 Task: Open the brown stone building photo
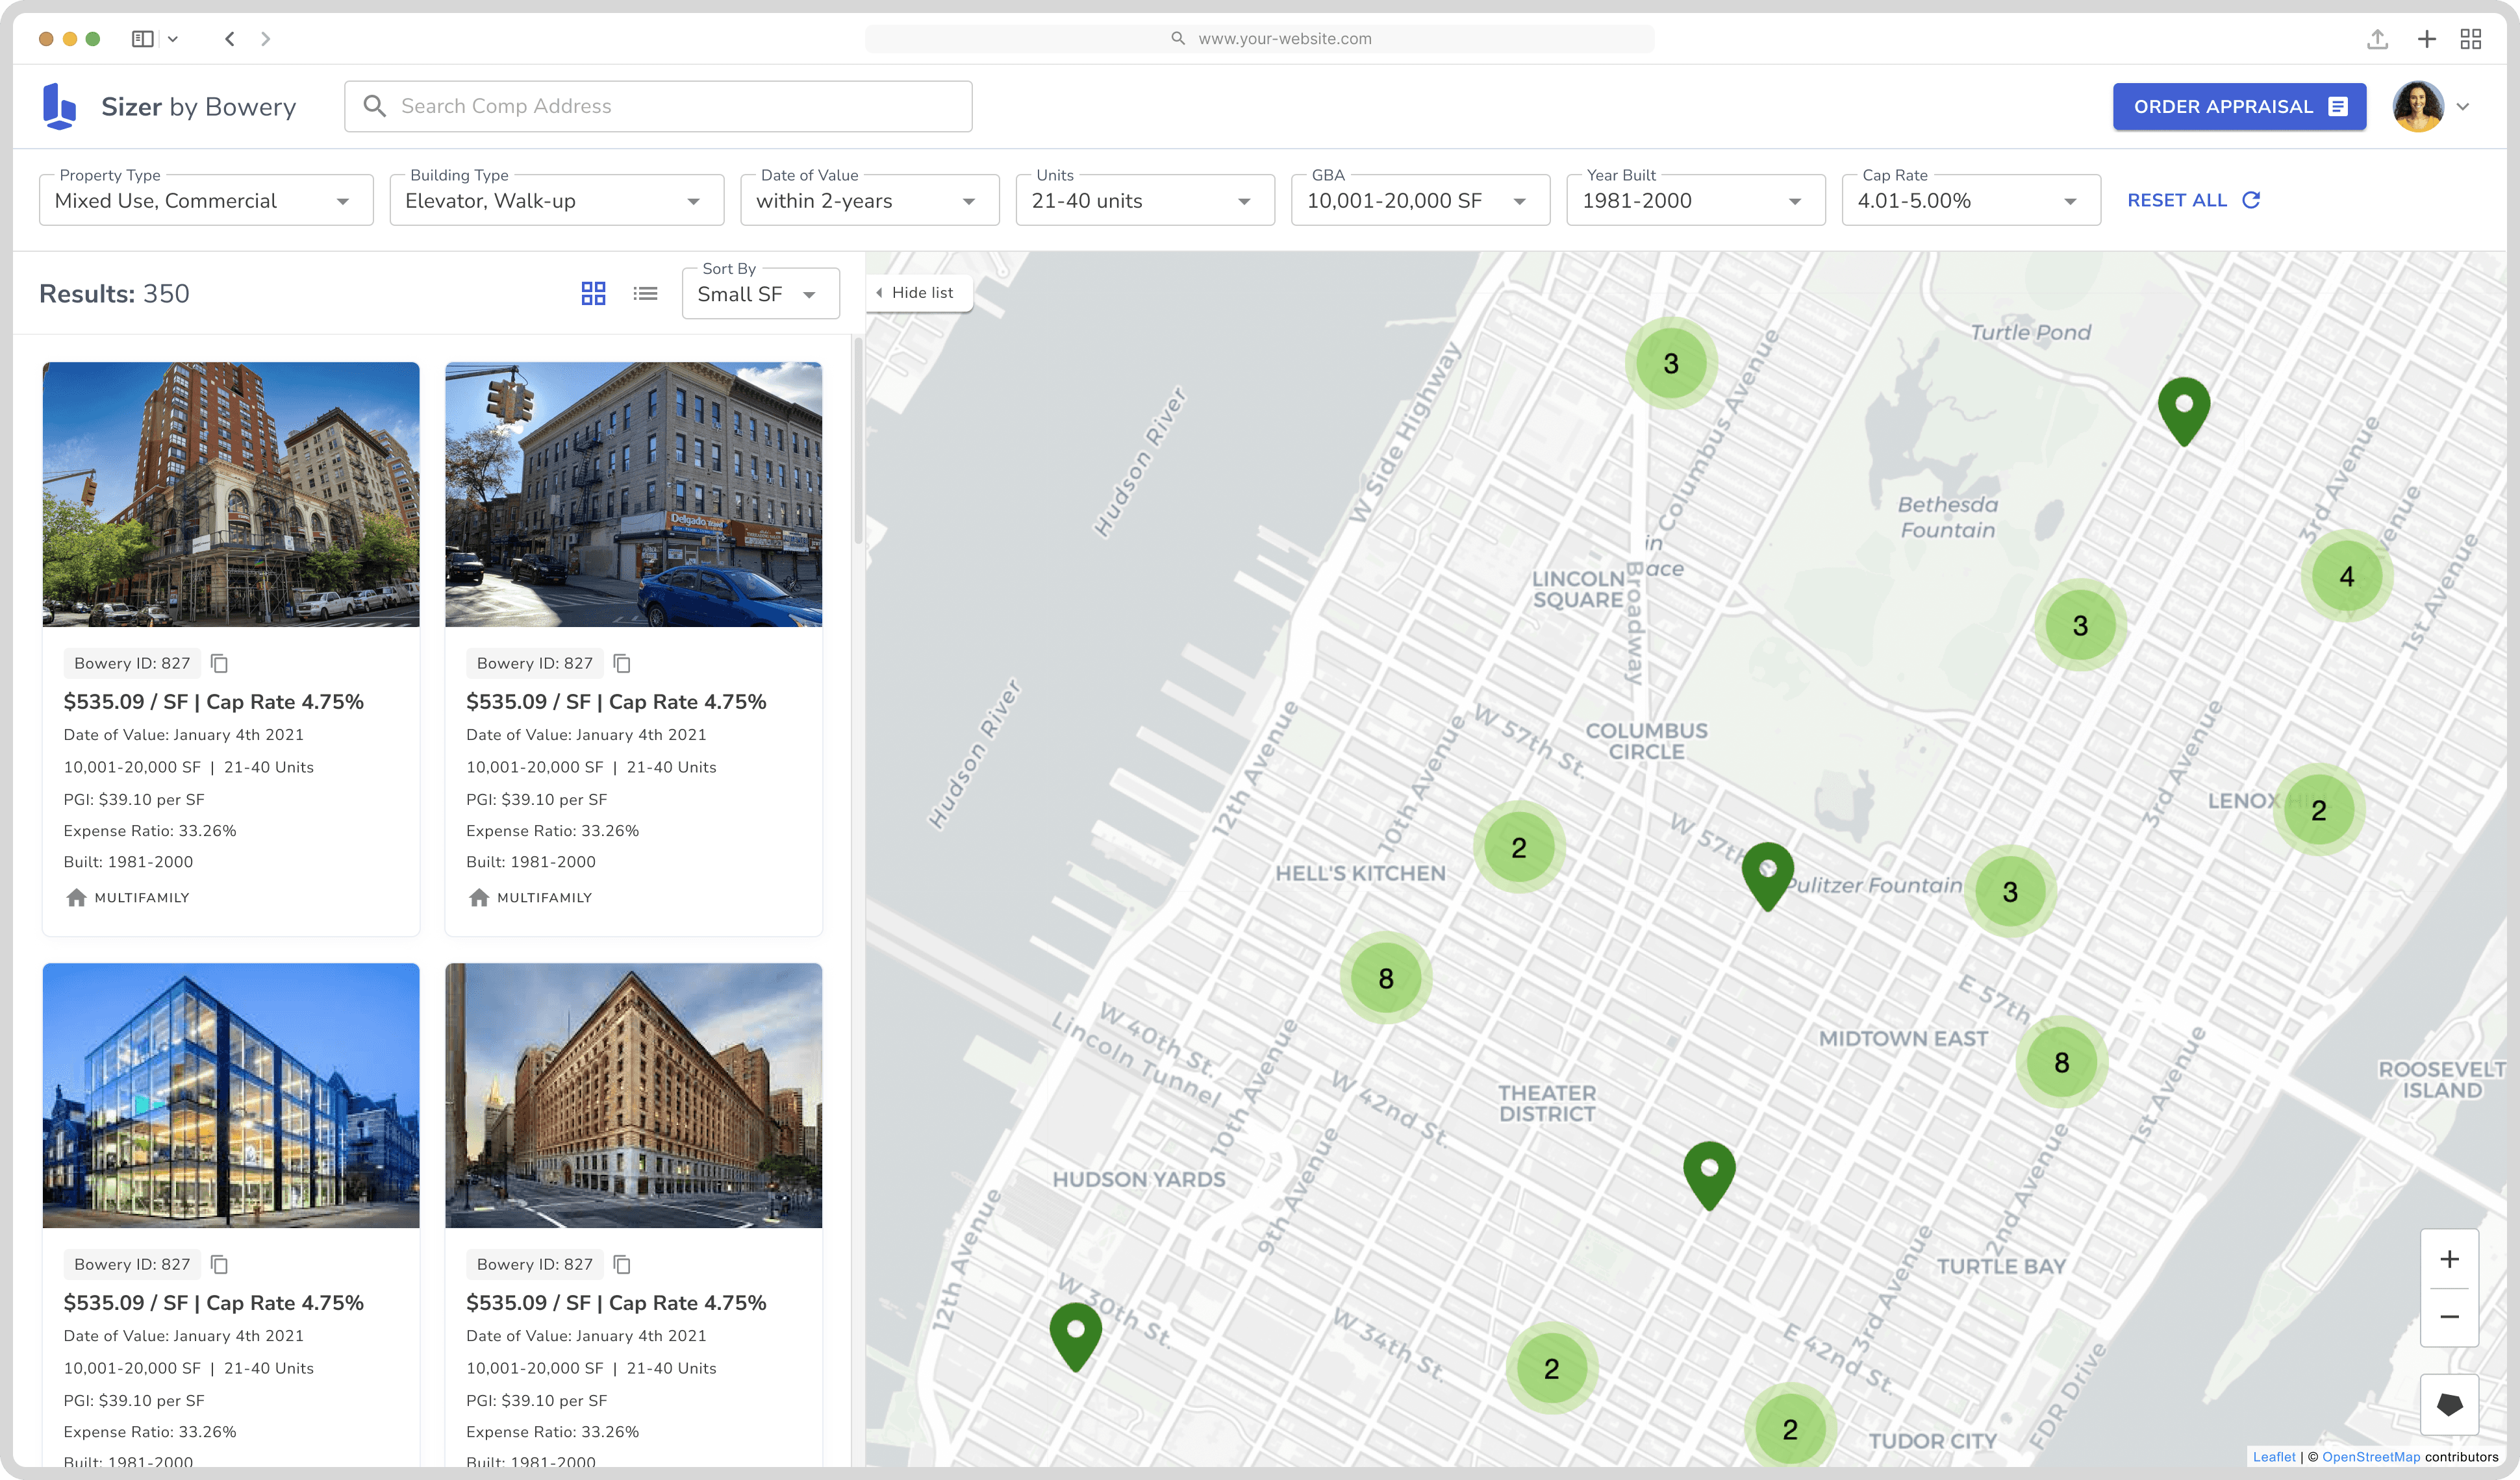pyautogui.click(x=633, y=1095)
